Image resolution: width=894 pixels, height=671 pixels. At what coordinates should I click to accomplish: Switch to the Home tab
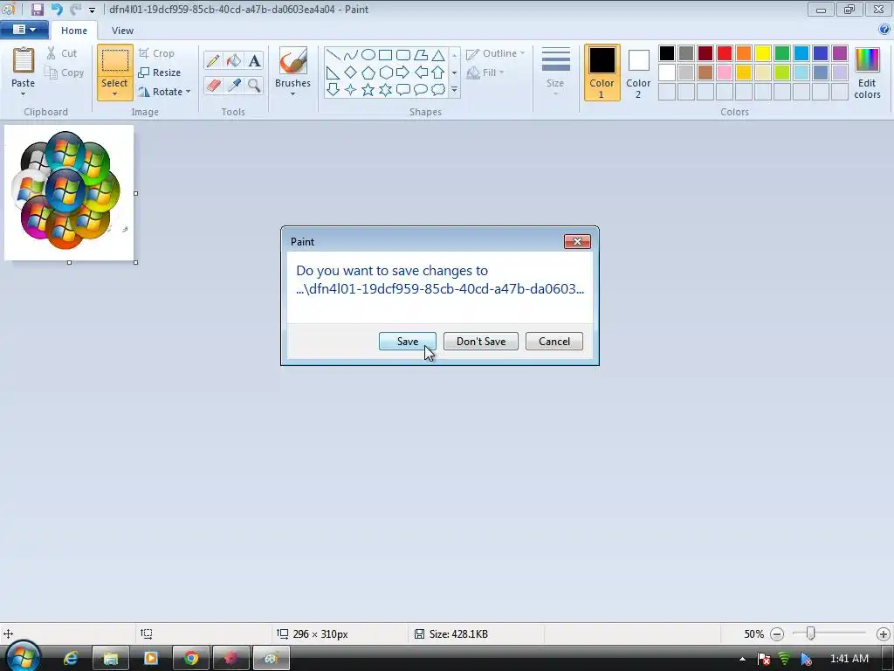pos(74,31)
